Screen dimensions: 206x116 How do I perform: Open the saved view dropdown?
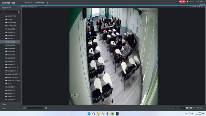point(35,108)
